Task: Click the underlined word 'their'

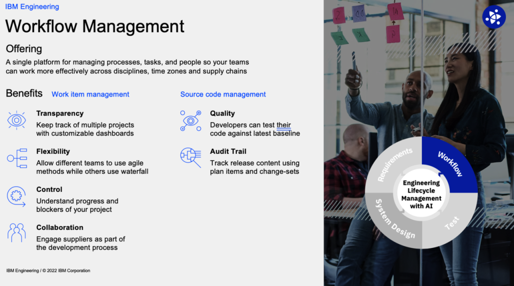Action: tap(284, 125)
